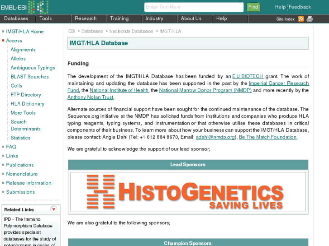Click the Lead Sponsors header
The image size is (329, 246).
(x=188, y=165)
